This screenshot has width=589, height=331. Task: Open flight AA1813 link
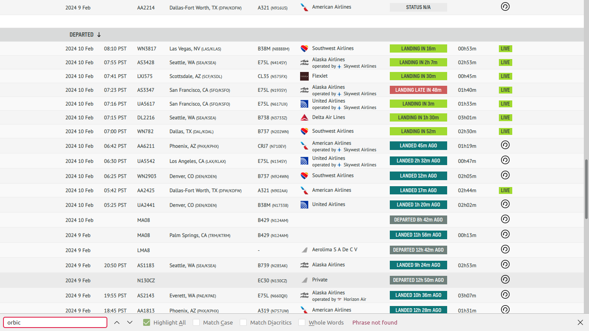point(146,311)
